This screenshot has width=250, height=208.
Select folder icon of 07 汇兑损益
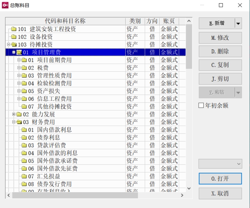tap(24, 177)
